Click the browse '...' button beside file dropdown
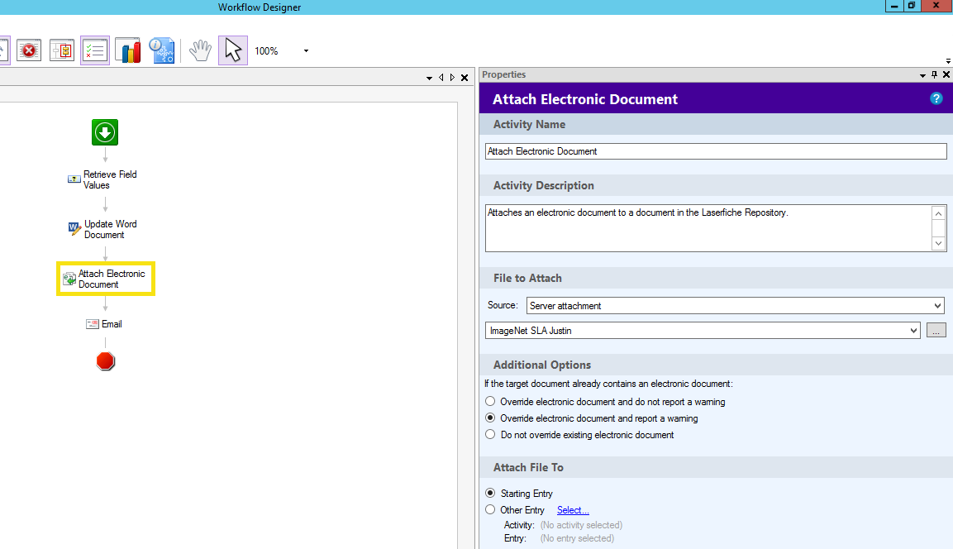Screen dimensions: 953x549 pos(936,331)
